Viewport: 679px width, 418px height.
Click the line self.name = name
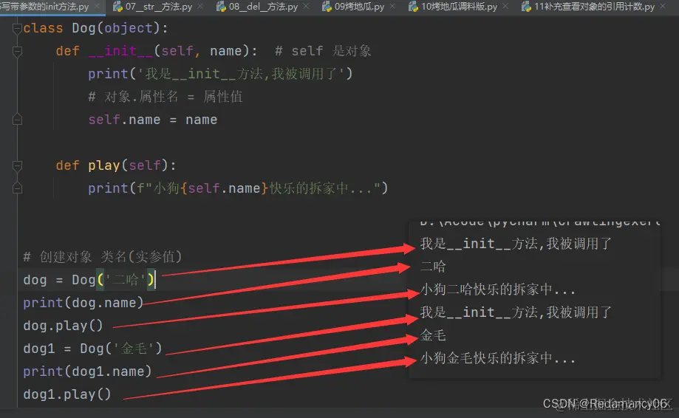click(153, 120)
